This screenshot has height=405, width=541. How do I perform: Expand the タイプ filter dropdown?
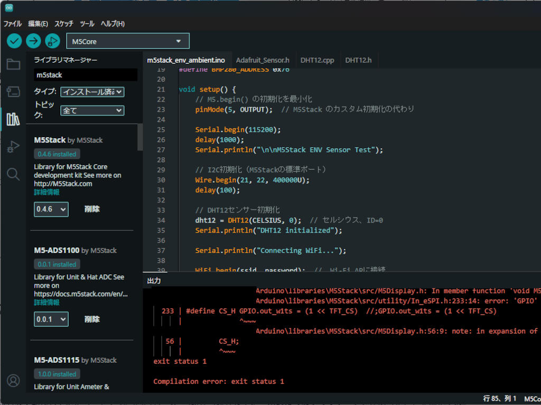(92, 92)
